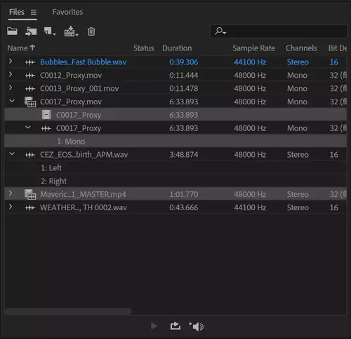
Task: Click the 0:11.444 duration value
Action: click(x=184, y=76)
